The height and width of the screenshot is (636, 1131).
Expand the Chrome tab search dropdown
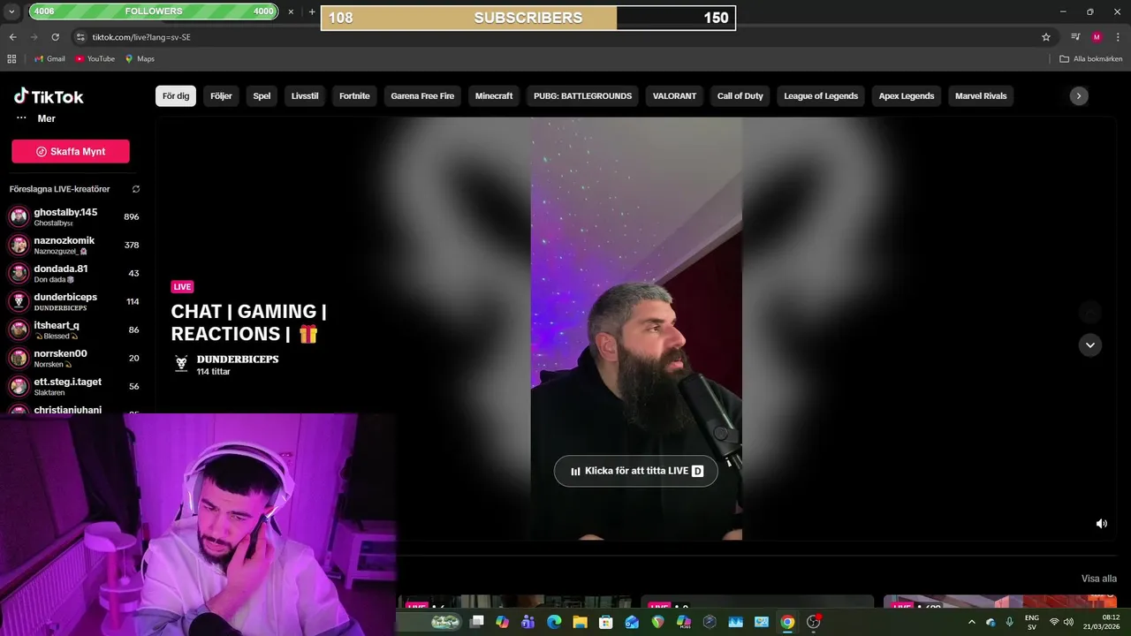(12, 11)
